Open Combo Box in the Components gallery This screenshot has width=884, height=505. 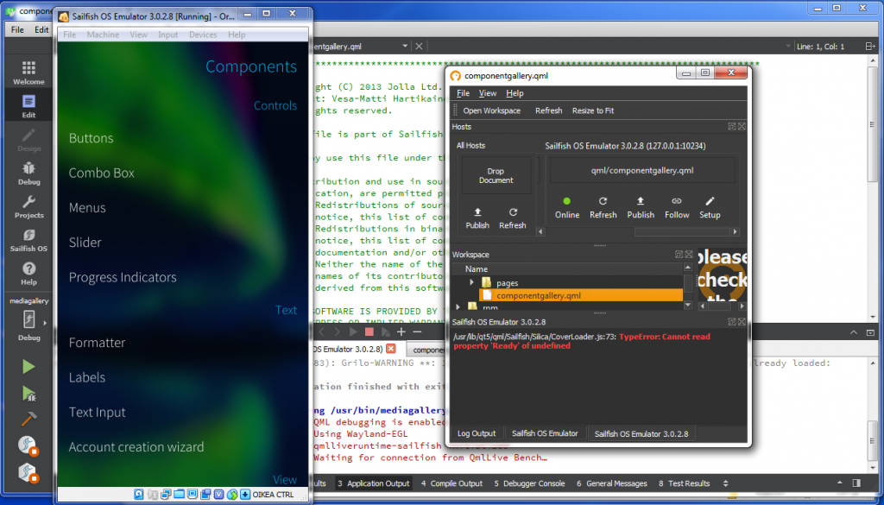[x=102, y=173]
